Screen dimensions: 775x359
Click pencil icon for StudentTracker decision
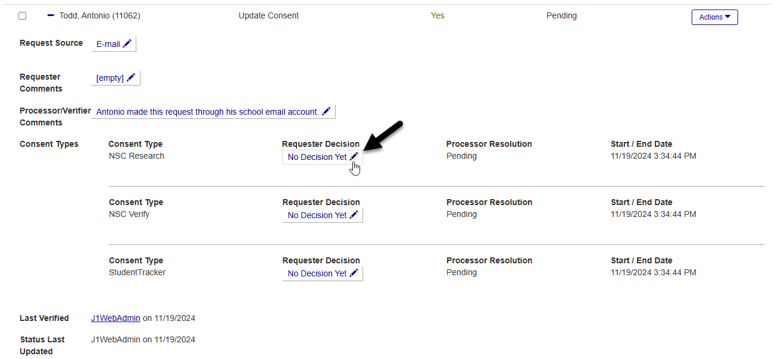click(x=354, y=273)
